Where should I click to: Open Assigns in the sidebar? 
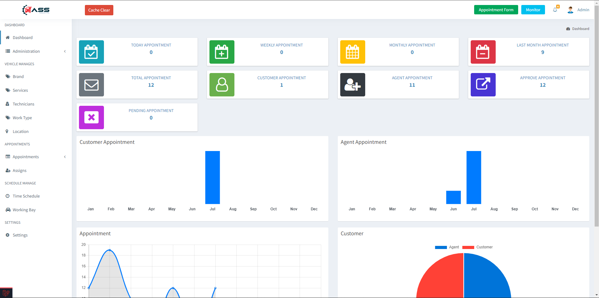(36, 170)
